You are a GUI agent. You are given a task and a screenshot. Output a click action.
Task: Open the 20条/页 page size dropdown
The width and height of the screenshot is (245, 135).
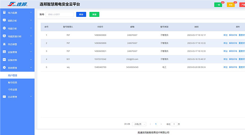[x=139, y=124]
